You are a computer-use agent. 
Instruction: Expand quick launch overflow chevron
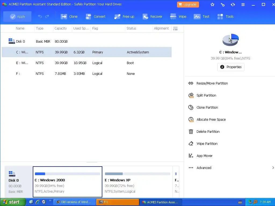coord(50,201)
